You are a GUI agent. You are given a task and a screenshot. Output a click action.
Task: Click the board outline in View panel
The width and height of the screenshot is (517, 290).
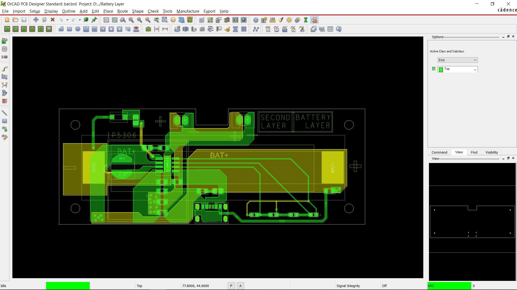click(x=472, y=222)
